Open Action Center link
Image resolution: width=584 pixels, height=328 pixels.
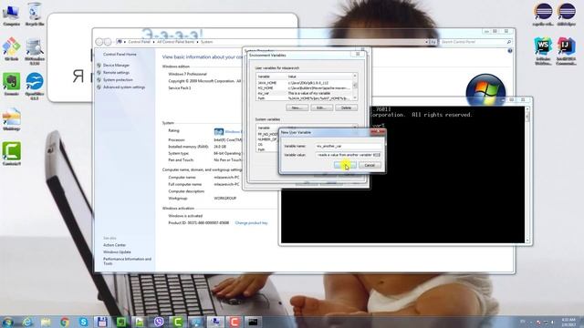tap(114, 245)
